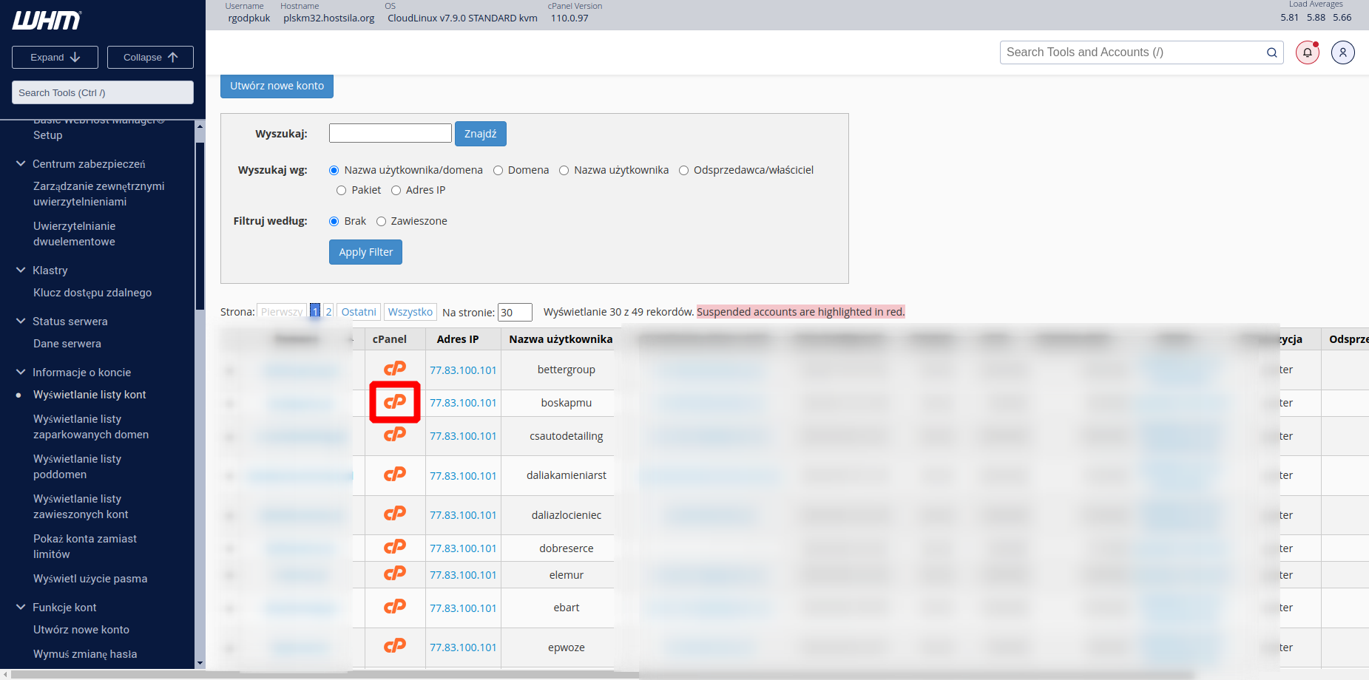Image resolution: width=1369 pixels, height=680 pixels.
Task: Show Wszystko records
Action: 410,312
